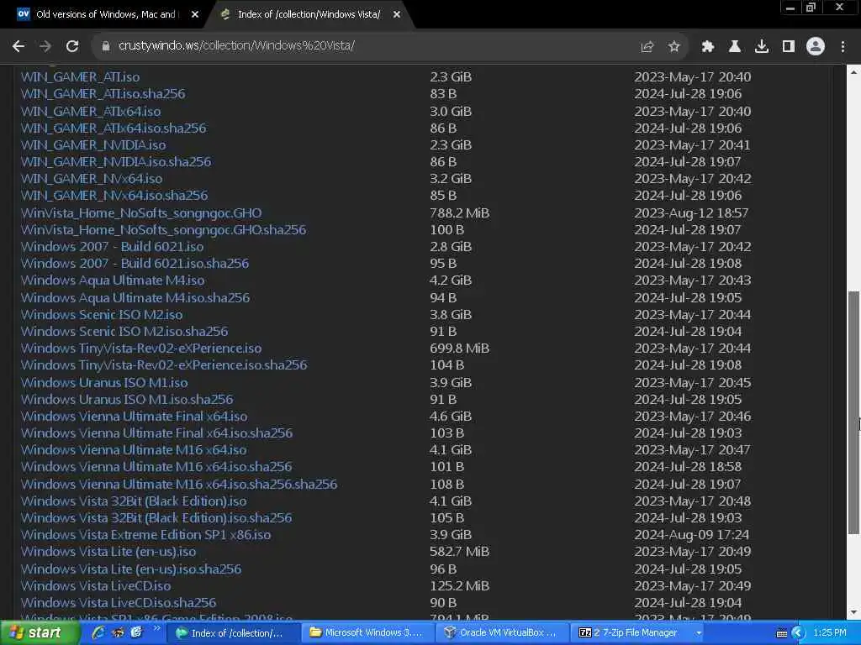Download Windows Uranus ISO M1.iso

click(x=104, y=382)
